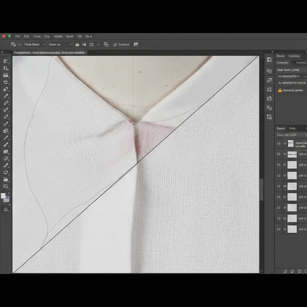Select the RAW FABRIC LATER entry

pyautogui.click(x=289, y=70)
